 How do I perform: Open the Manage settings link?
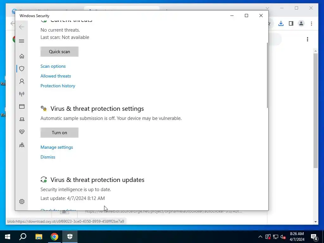(57, 147)
